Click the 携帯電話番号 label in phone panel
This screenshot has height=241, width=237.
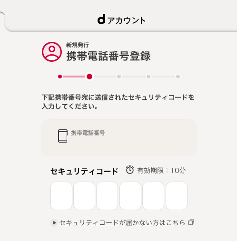coord(88,133)
